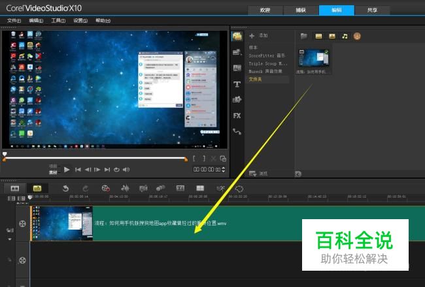Open the Transition (AB) library
Image resolution: width=425 pixels, height=287 pixels.
coord(237,68)
